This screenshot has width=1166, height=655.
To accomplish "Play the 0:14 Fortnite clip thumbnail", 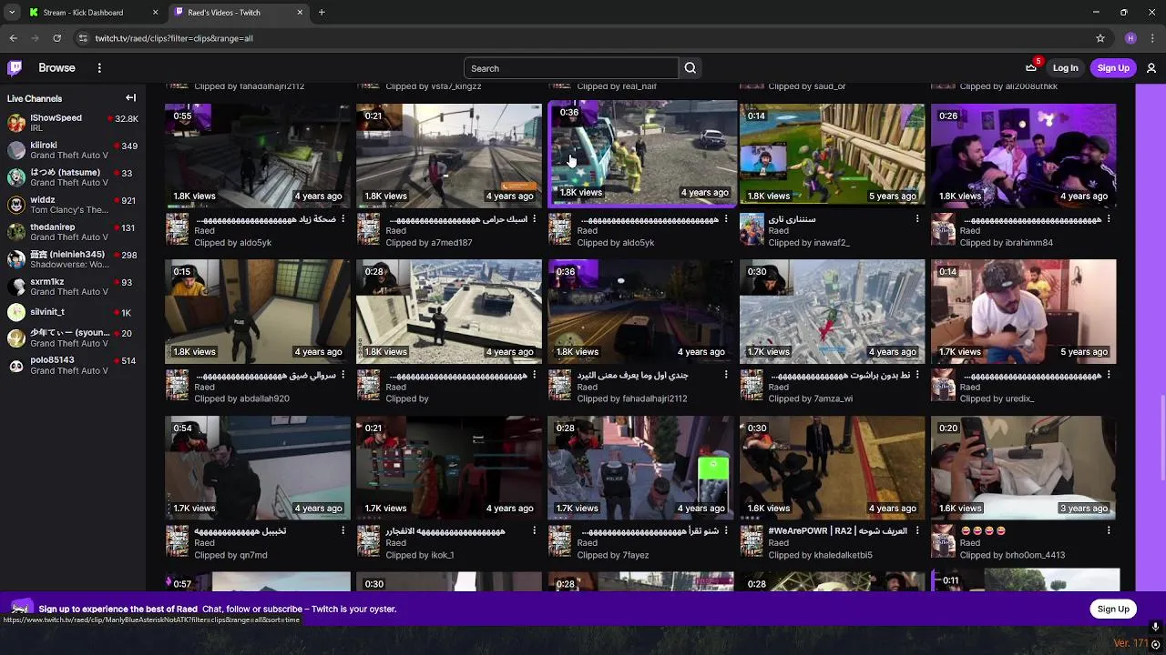I will [x=832, y=156].
